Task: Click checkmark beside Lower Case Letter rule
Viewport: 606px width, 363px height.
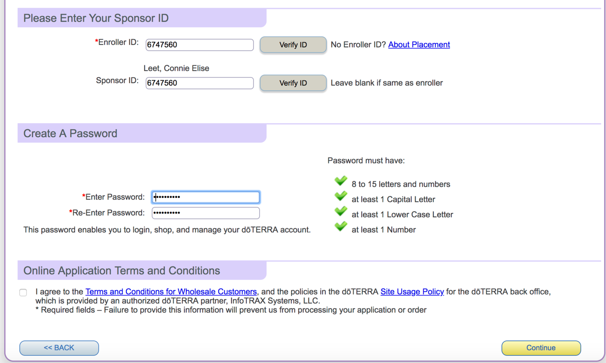Action: [x=341, y=211]
